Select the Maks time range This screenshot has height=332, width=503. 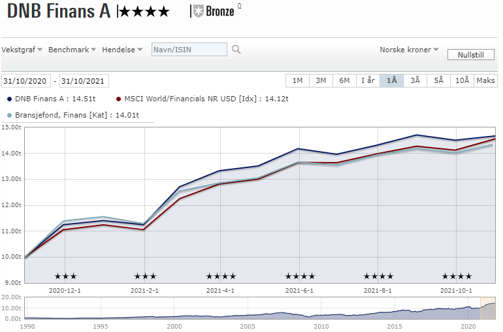coord(485,80)
